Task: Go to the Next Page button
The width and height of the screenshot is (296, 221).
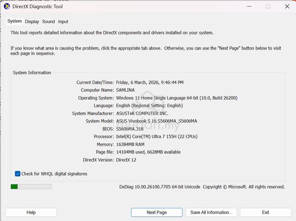Action: [157, 212]
